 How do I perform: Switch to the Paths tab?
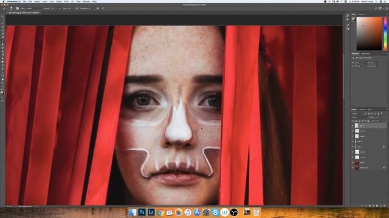coord(370,110)
